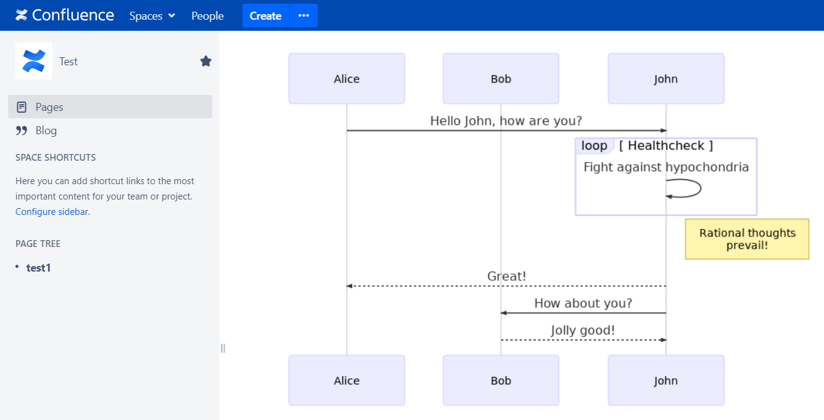Image resolution: width=824 pixels, height=420 pixels.
Task: Click the bottom John participant box
Action: tap(666, 381)
